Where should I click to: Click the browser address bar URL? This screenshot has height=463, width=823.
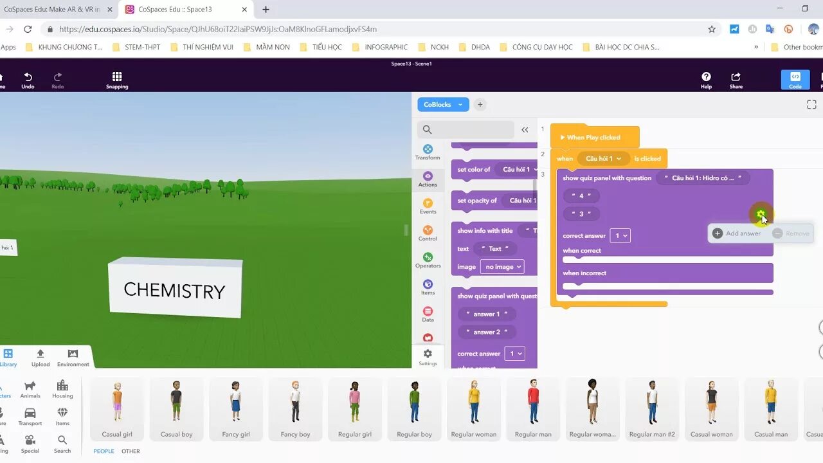coord(218,29)
